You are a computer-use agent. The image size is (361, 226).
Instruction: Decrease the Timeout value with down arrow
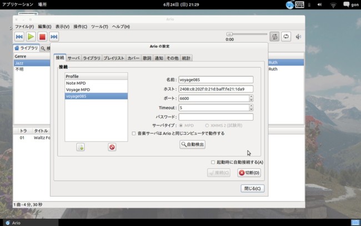pyautogui.click(x=251, y=109)
